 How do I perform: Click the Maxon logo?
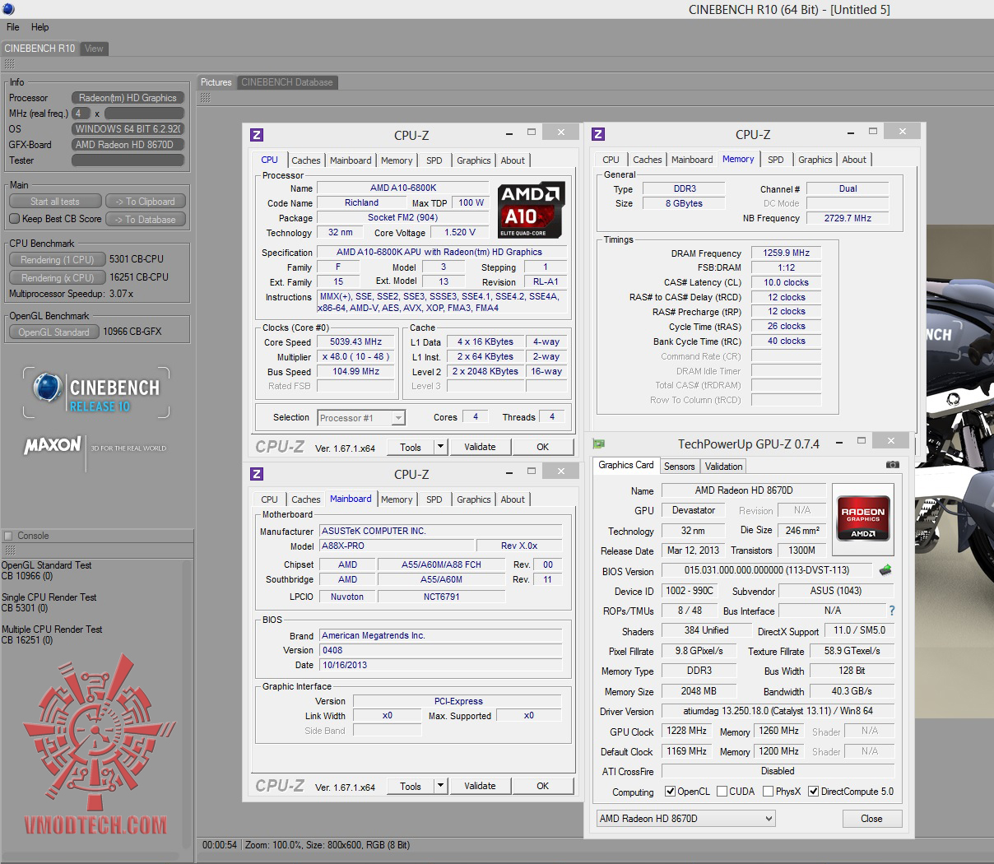coord(53,445)
